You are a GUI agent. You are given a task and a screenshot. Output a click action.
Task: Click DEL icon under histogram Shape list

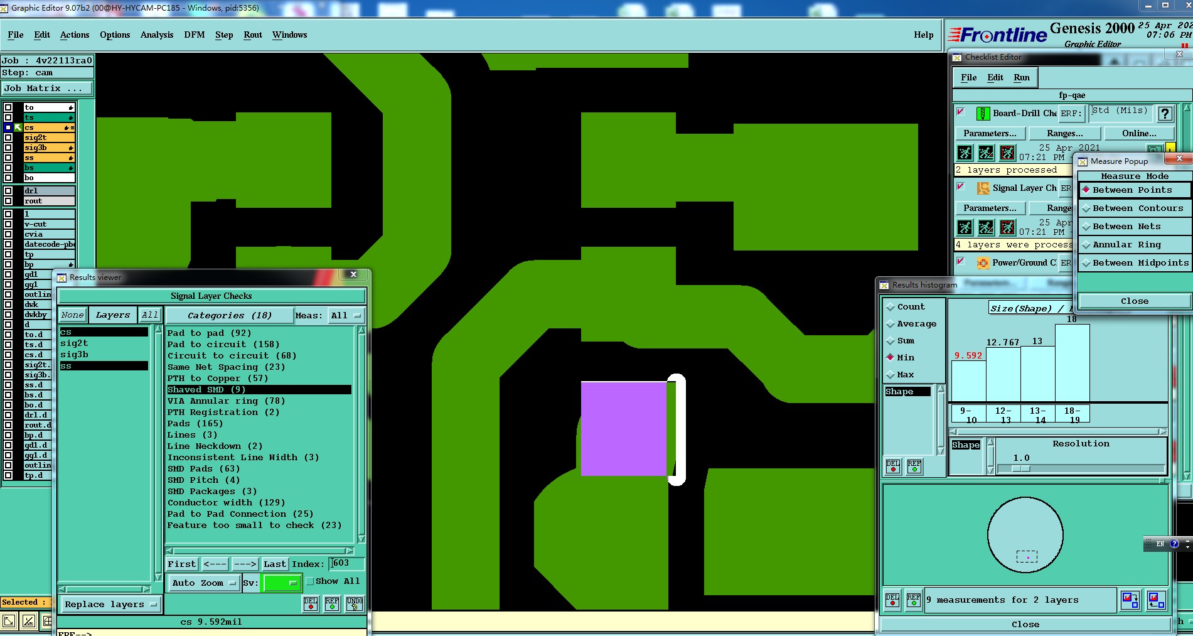coord(893,466)
